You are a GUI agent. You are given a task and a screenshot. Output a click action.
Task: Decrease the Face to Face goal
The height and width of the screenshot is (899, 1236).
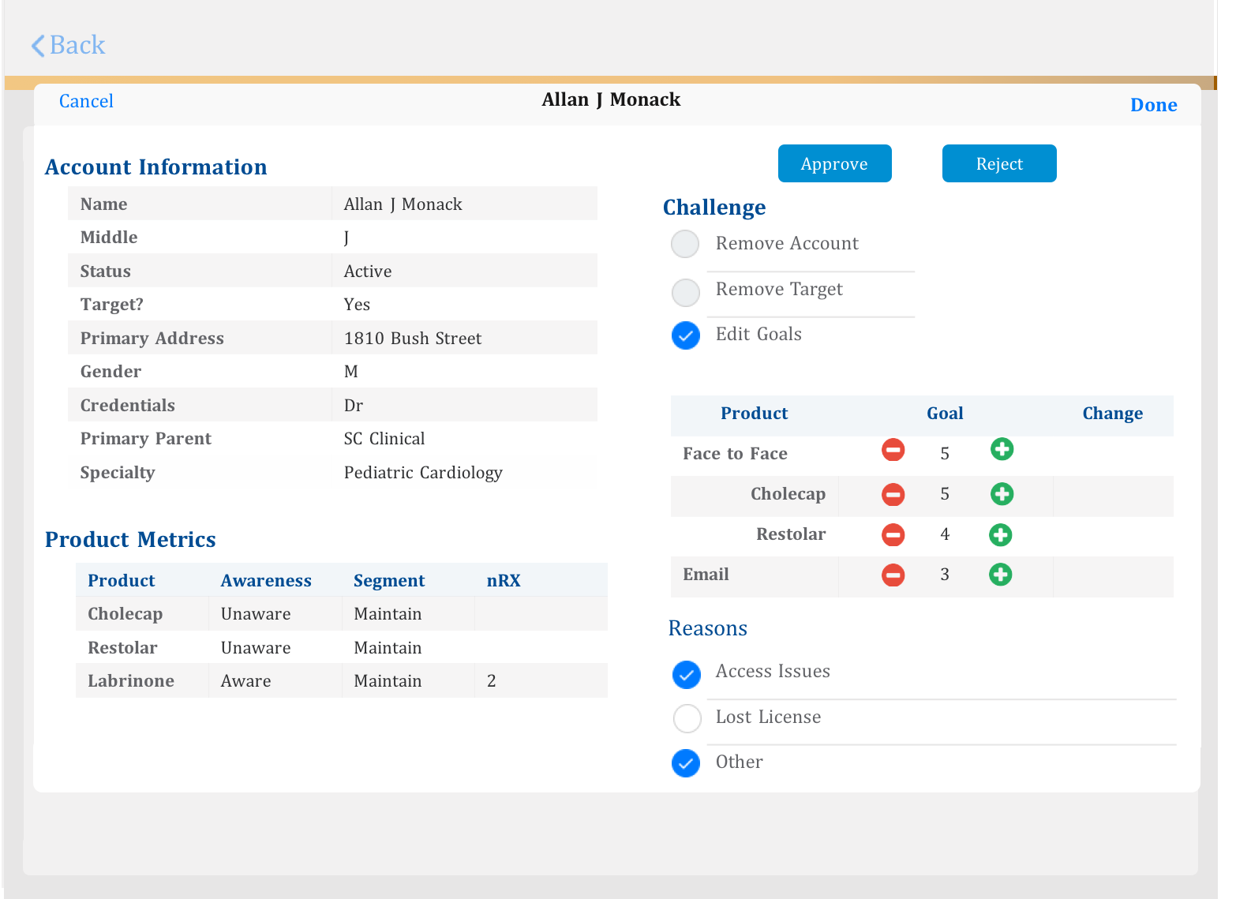(893, 450)
